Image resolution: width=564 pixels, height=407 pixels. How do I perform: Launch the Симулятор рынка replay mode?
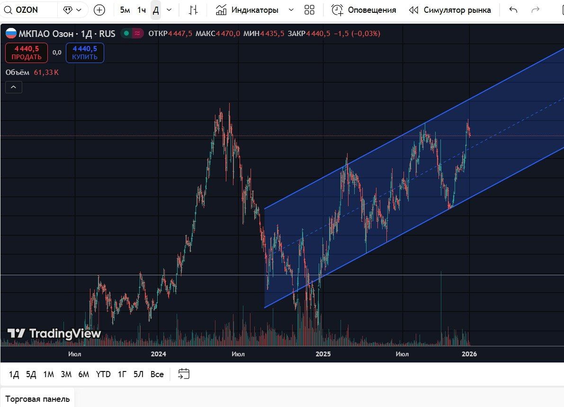point(450,10)
